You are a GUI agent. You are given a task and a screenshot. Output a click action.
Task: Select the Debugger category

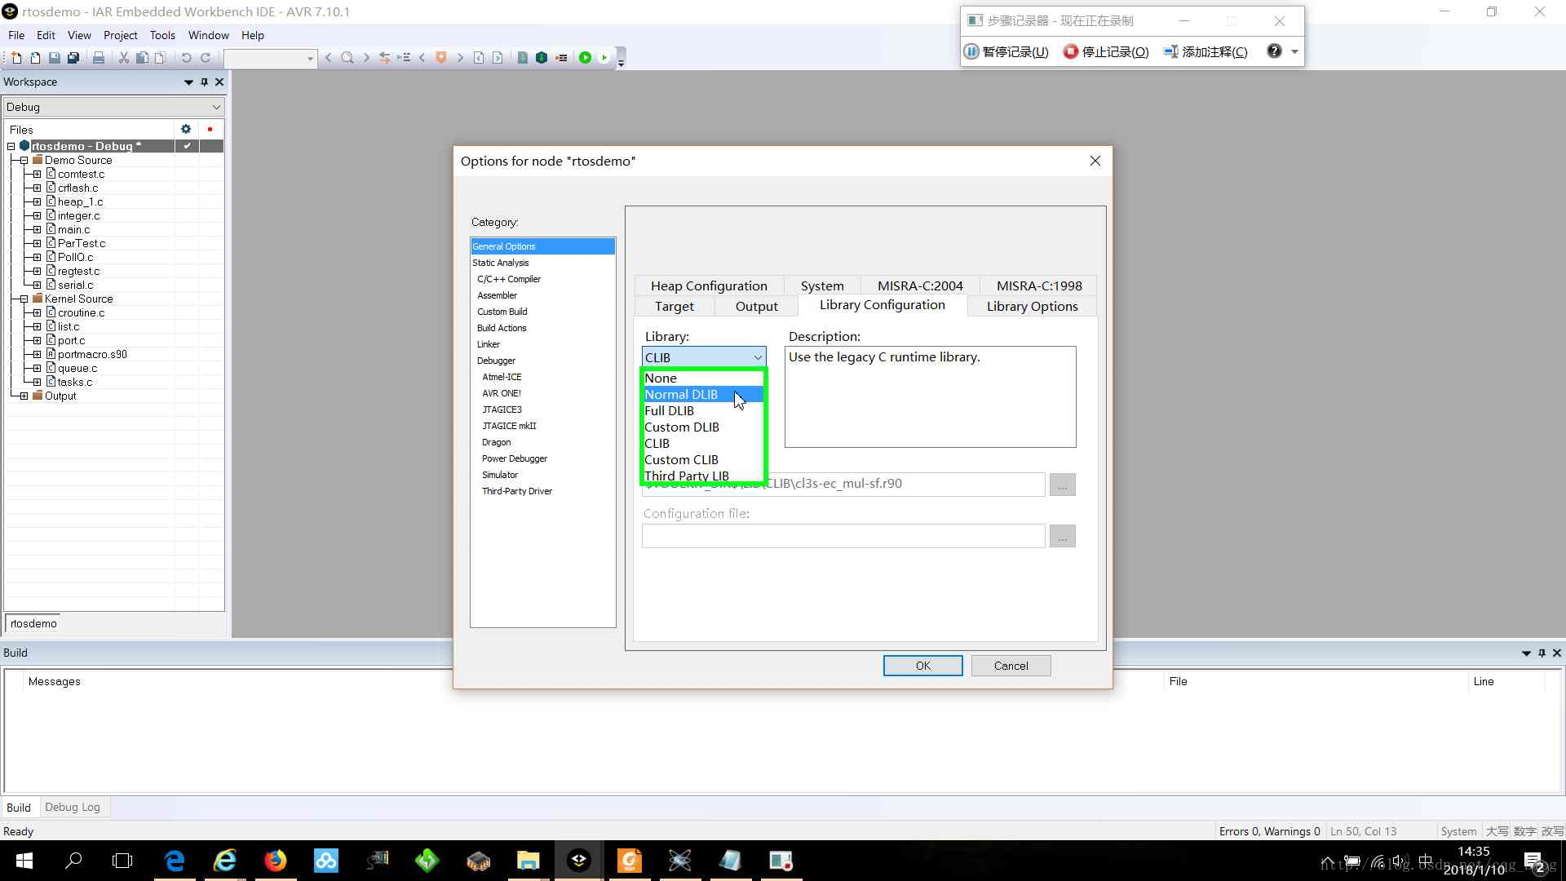(496, 361)
